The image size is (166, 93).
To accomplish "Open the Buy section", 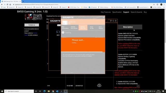I will (145, 12).
